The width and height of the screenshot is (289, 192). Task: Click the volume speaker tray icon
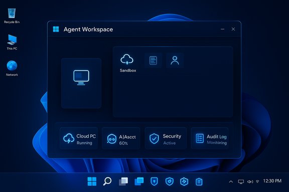(x=250, y=181)
